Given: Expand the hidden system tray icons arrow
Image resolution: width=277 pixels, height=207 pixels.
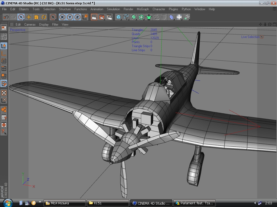Looking at the screenshot, I should (x=255, y=203).
